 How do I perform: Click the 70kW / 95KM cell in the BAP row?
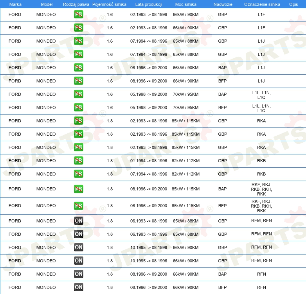(x=185, y=94)
